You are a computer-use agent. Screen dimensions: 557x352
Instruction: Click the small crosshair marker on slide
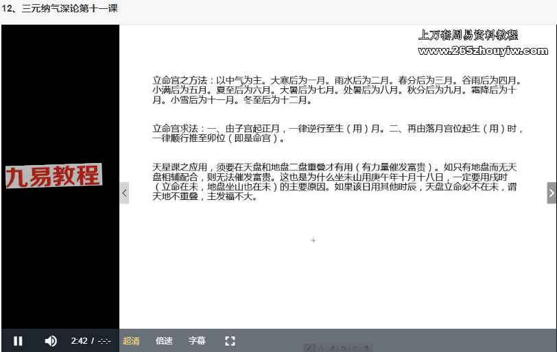[x=313, y=240]
